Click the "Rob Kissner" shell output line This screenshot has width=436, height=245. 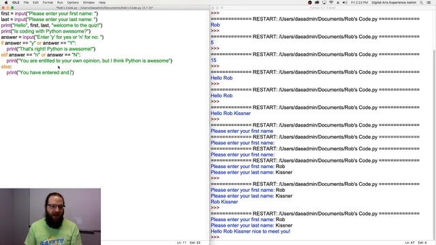tap(224, 202)
